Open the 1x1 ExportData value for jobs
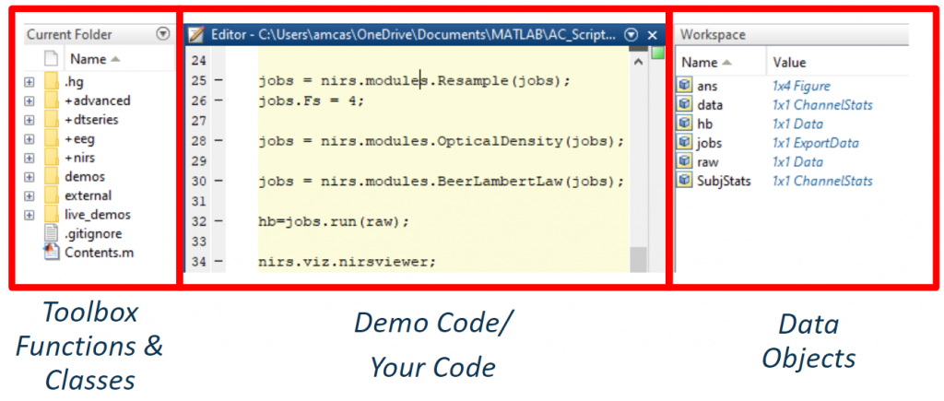Screen dimensions: 944x401 coord(815,143)
